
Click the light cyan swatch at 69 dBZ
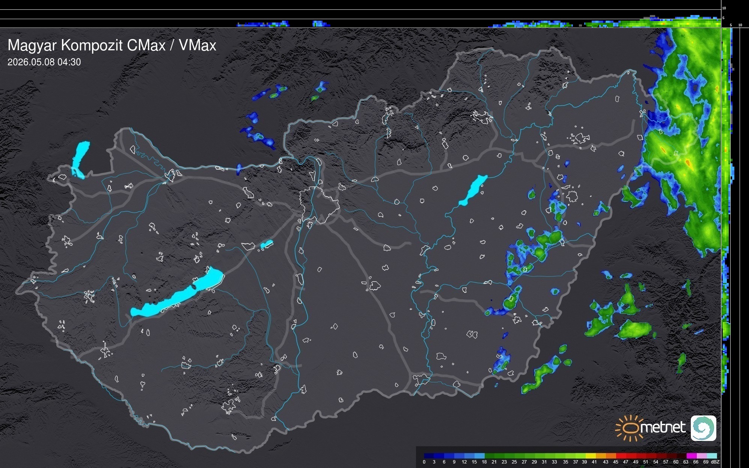712,456
